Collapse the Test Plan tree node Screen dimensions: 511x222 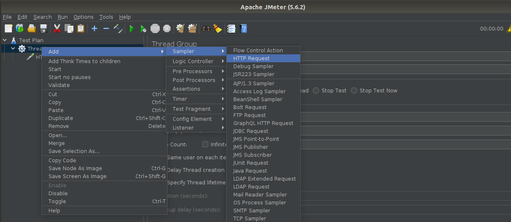click(x=5, y=41)
